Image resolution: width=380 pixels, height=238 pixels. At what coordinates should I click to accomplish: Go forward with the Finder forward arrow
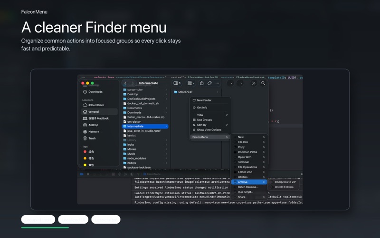pos(133,83)
